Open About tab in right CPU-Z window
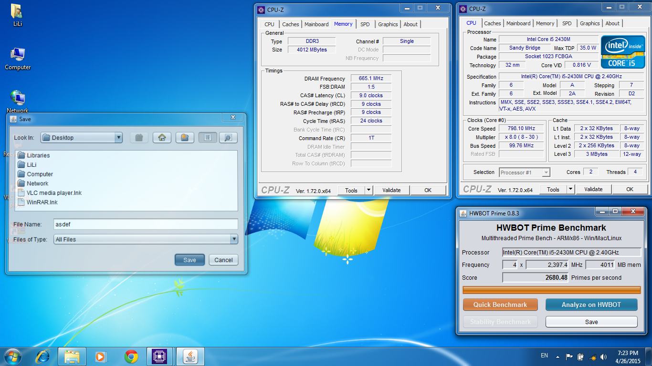This screenshot has height=366, width=652. pyautogui.click(x=612, y=23)
